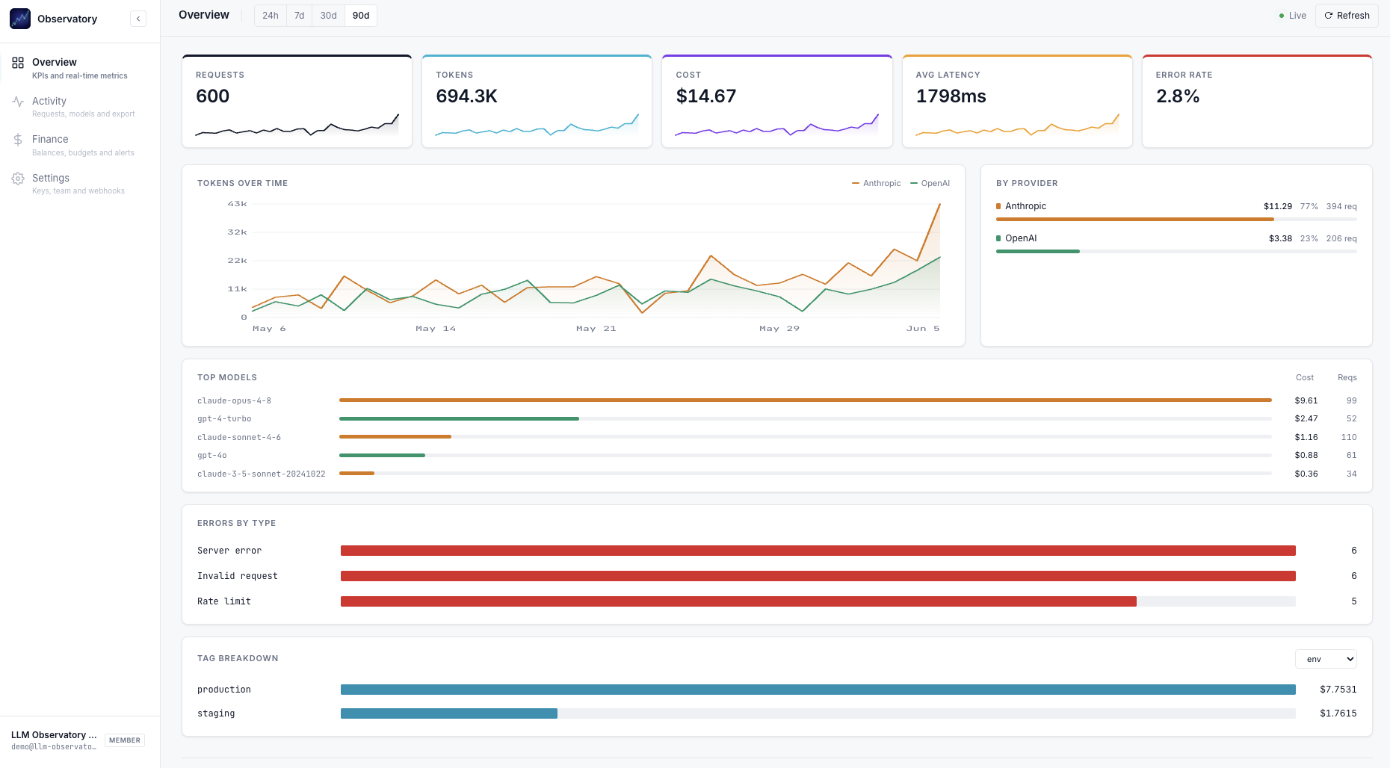Click the production cost $7.7531

(1338, 690)
